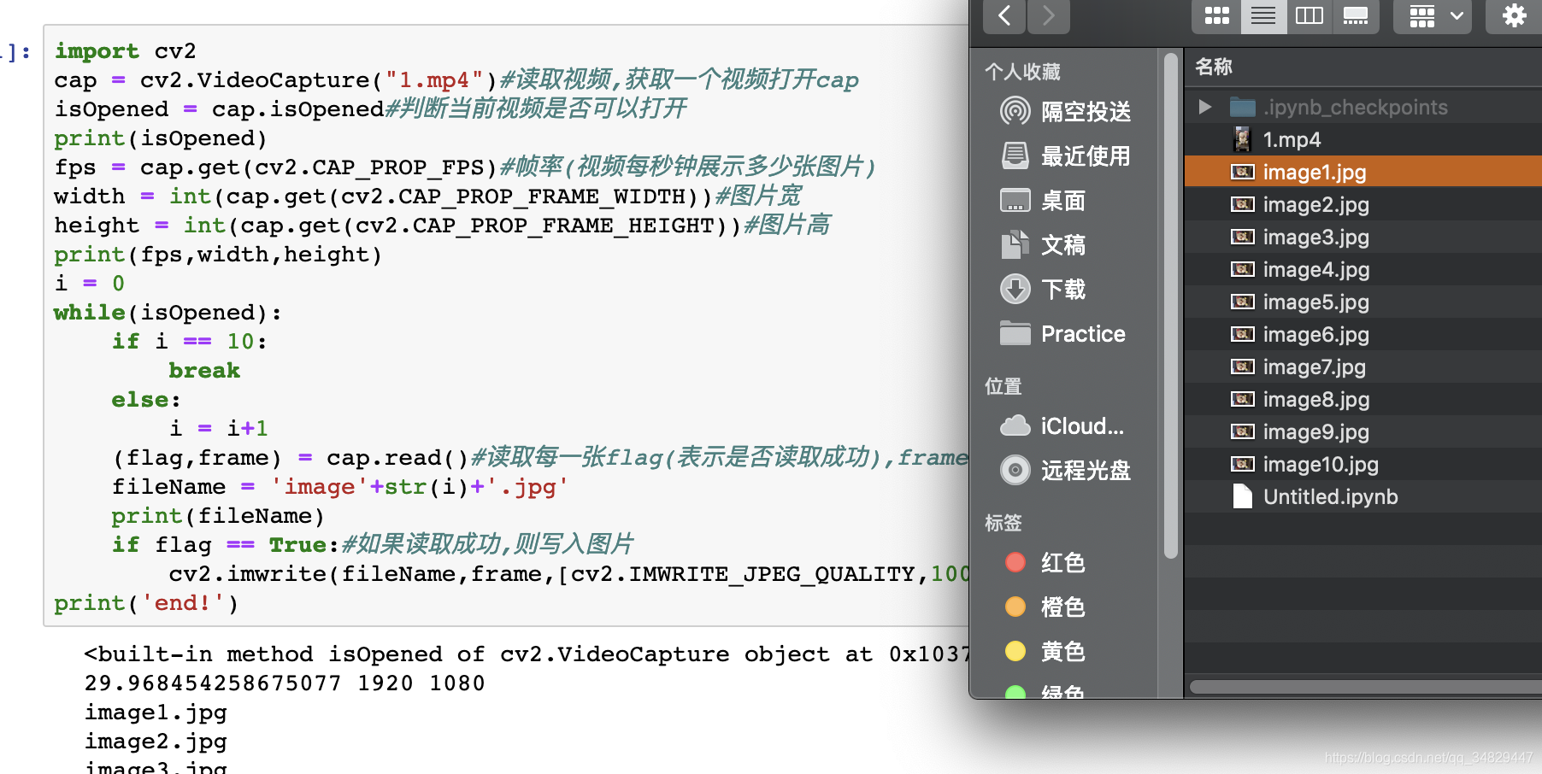Open the Finder action gear menu
The image size is (1542, 774).
pyautogui.click(x=1514, y=15)
